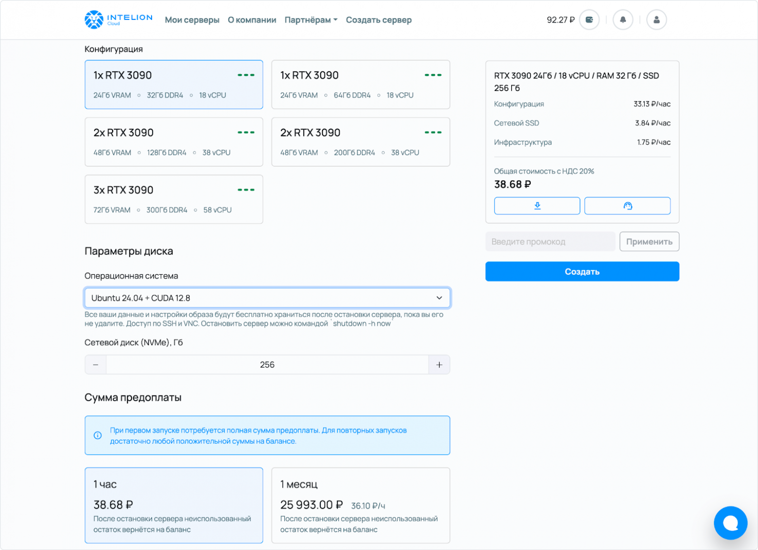The width and height of the screenshot is (758, 550).
Task: Open the operating system dropdown
Action: (267, 298)
